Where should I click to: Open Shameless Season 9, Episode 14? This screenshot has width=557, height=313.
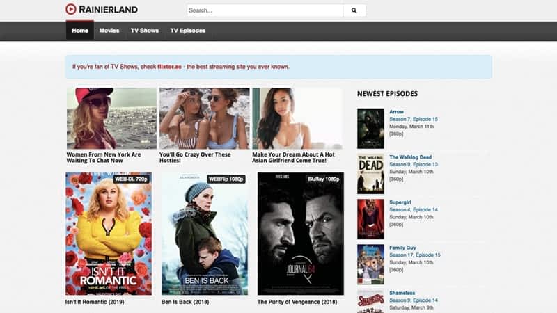414,300
